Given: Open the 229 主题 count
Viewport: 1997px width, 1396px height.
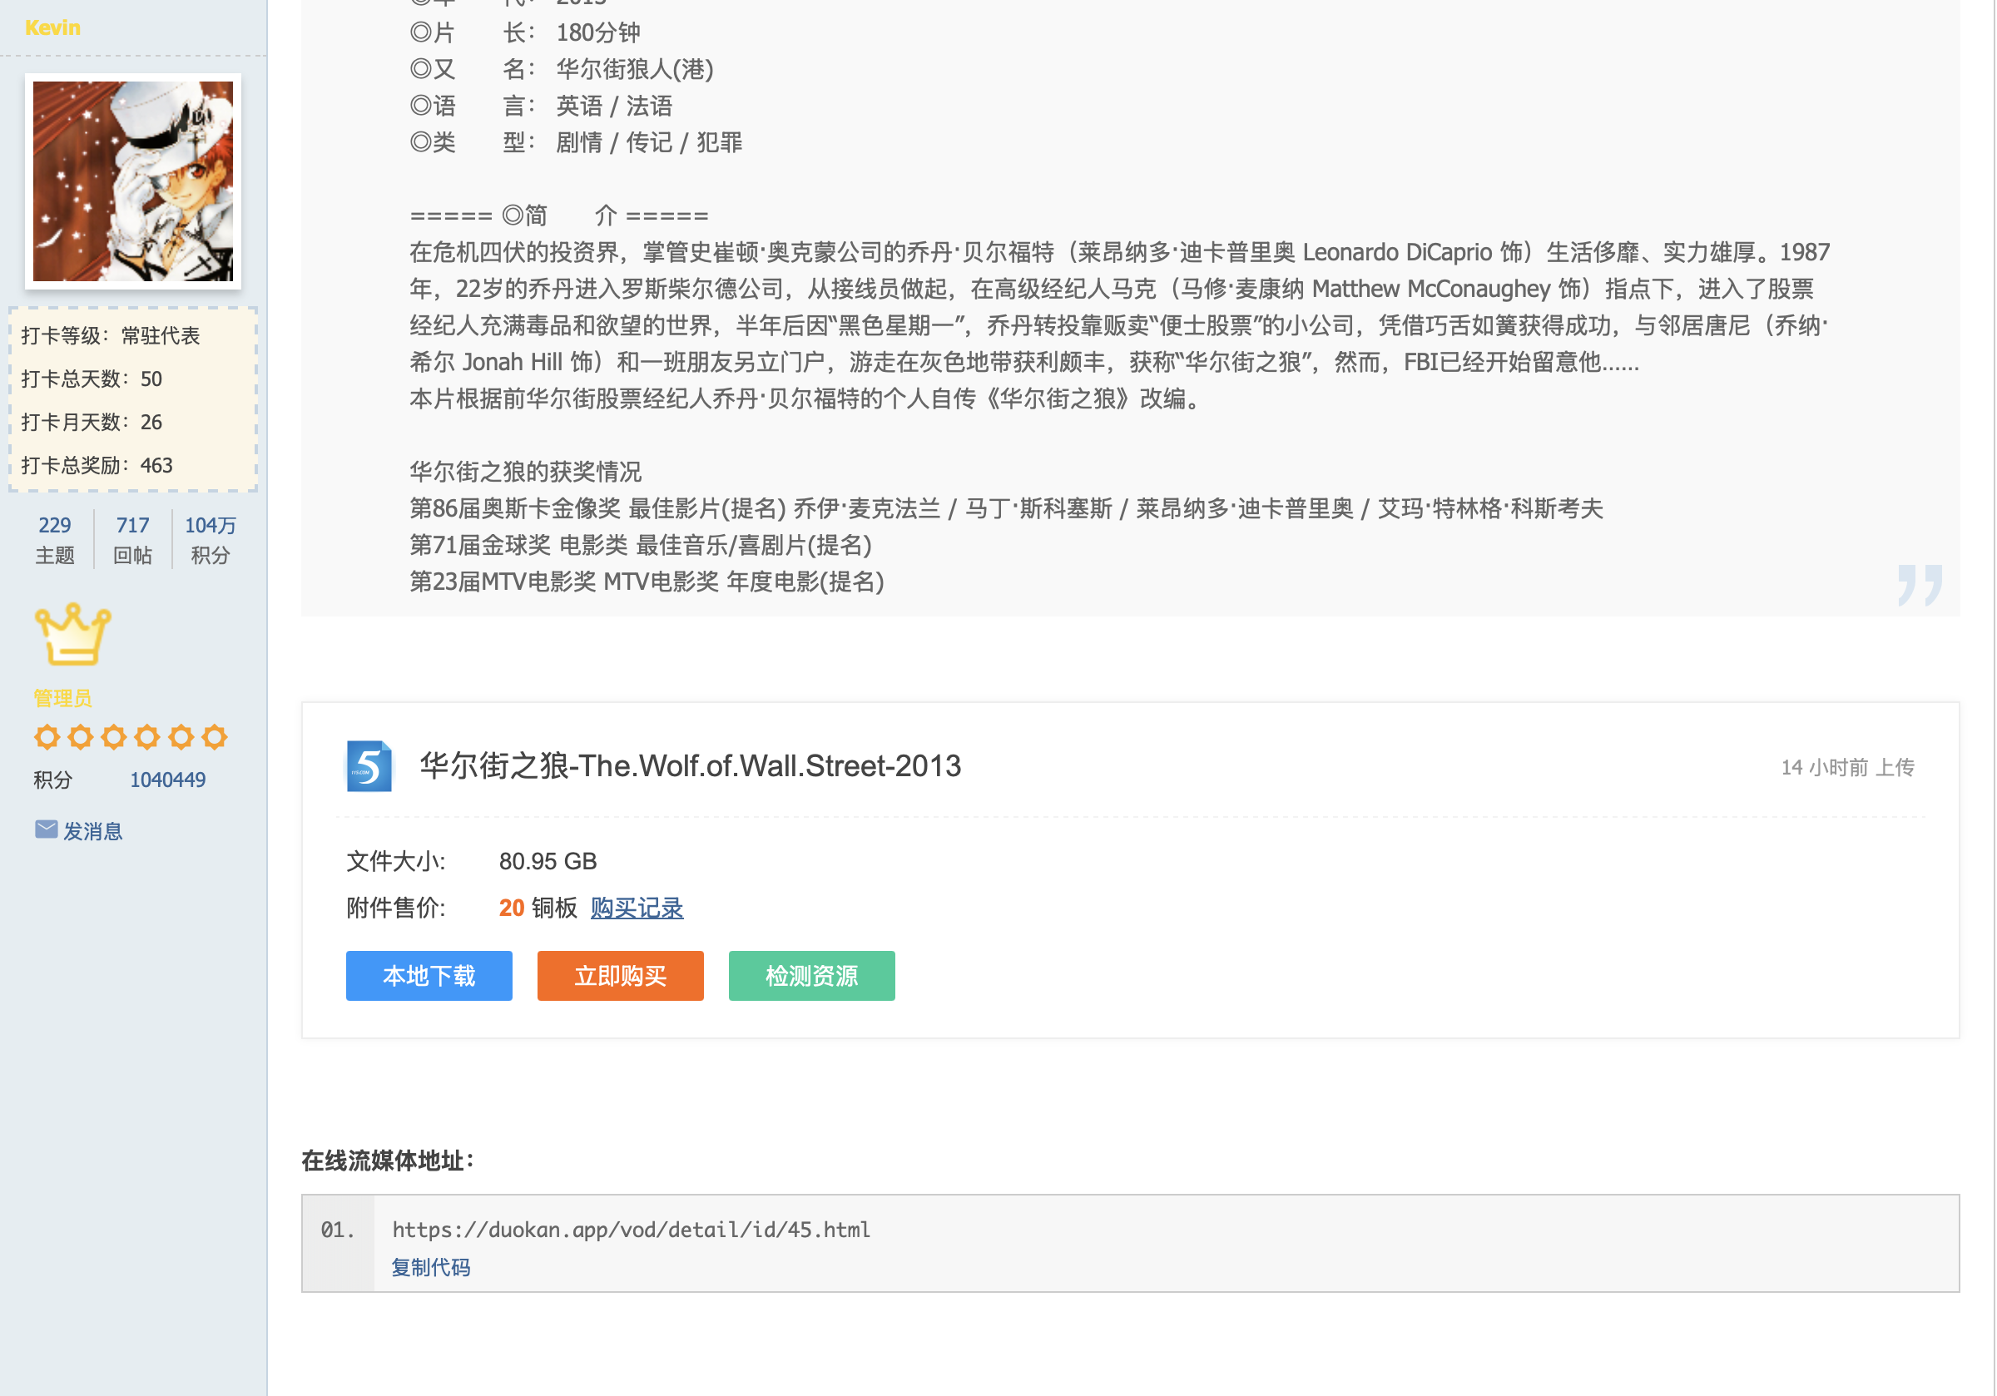Looking at the screenshot, I should point(54,524).
